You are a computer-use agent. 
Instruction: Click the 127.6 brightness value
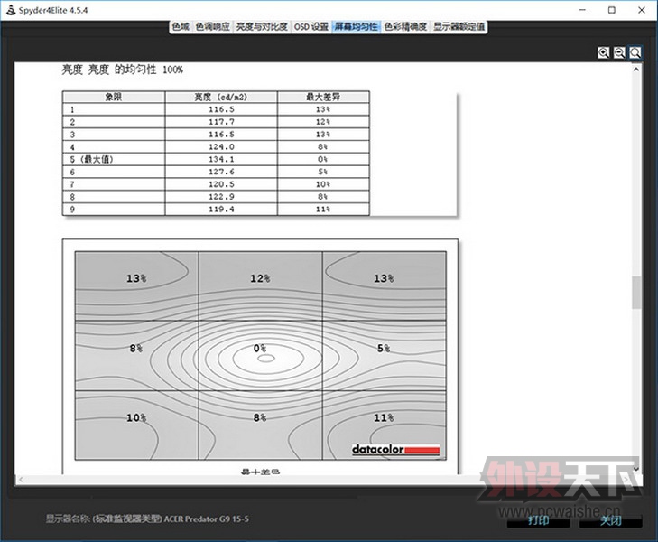point(221,172)
